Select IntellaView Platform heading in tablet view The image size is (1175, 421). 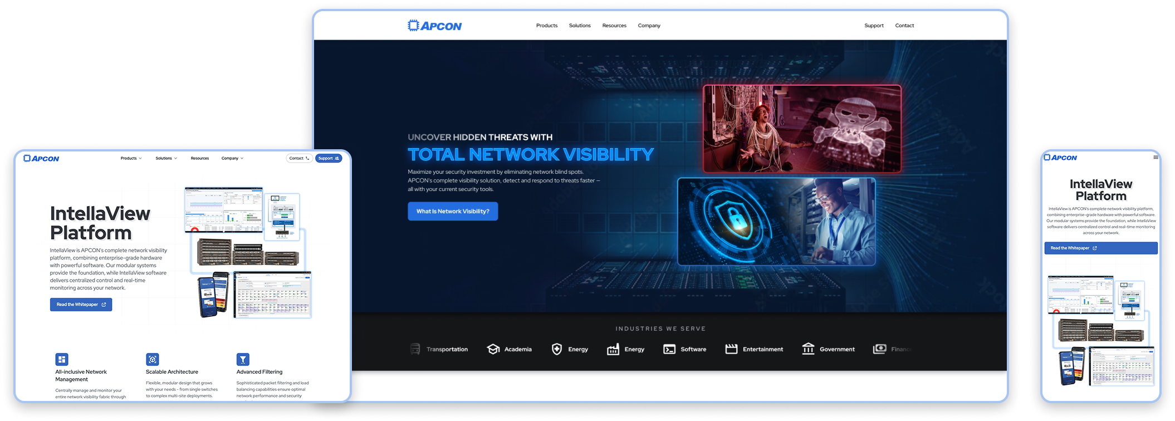point(100,223)
